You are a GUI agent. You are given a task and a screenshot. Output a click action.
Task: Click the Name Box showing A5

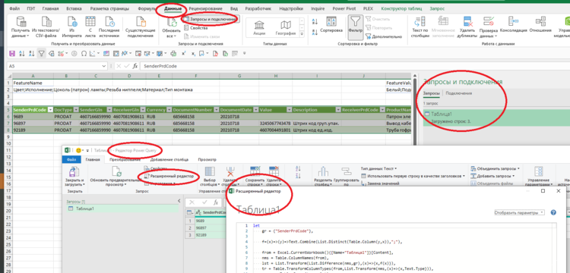coord(55,66)
